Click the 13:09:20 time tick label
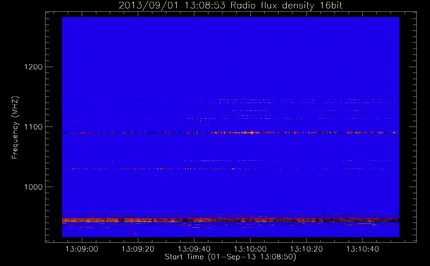 [x=138, y=249]
